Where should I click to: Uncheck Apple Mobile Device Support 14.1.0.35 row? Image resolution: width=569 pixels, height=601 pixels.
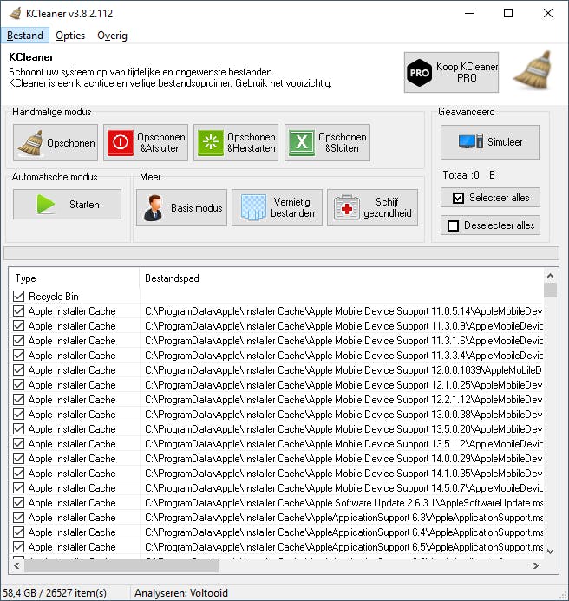(18, 474)
